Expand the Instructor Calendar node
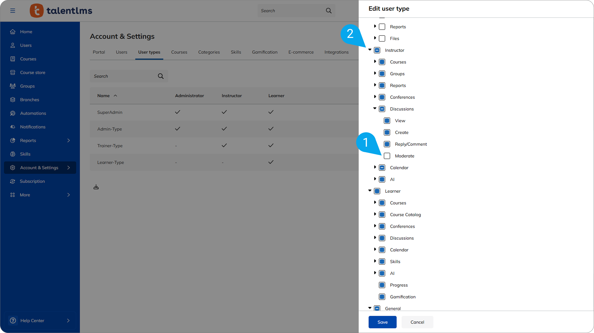 pos(375,167)
